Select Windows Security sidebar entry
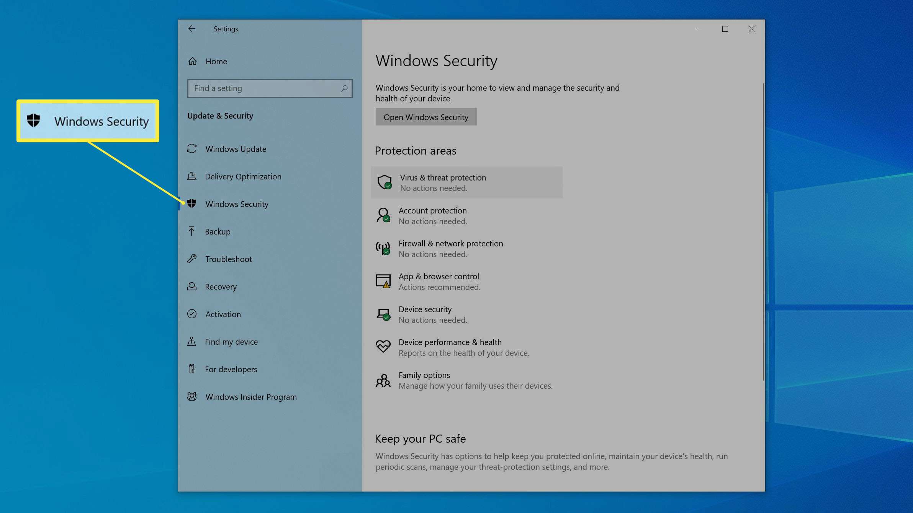Image resolution: width=913 pixels, height=513 pixels. (270, 204)
